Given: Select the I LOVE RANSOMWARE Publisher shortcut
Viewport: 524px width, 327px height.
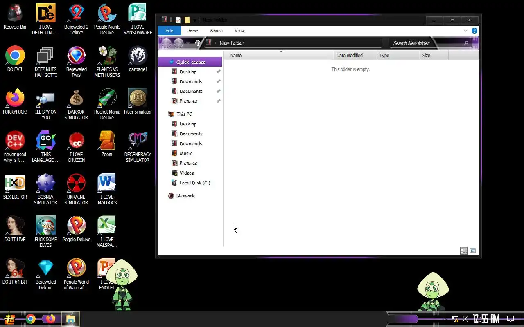Looking at the screenshot, I should click(x=138, y=19).
